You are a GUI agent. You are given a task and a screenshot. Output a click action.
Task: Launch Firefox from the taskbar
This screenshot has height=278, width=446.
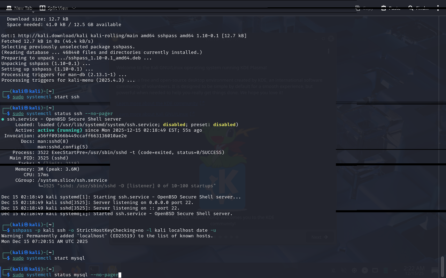[x=76, y=270]
